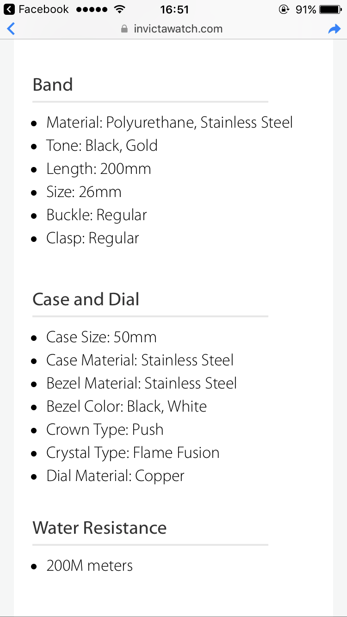347x617 pixels.
Task: Tap the Crystal Type: Flame Fusion entry
Action: pos(133,453)
